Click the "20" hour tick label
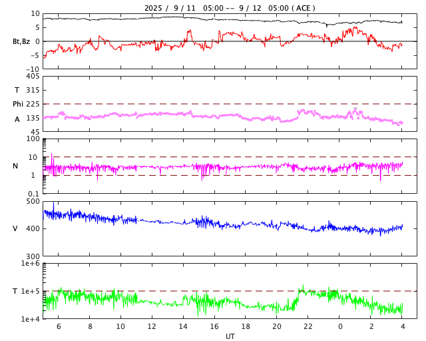 (277, 326)
